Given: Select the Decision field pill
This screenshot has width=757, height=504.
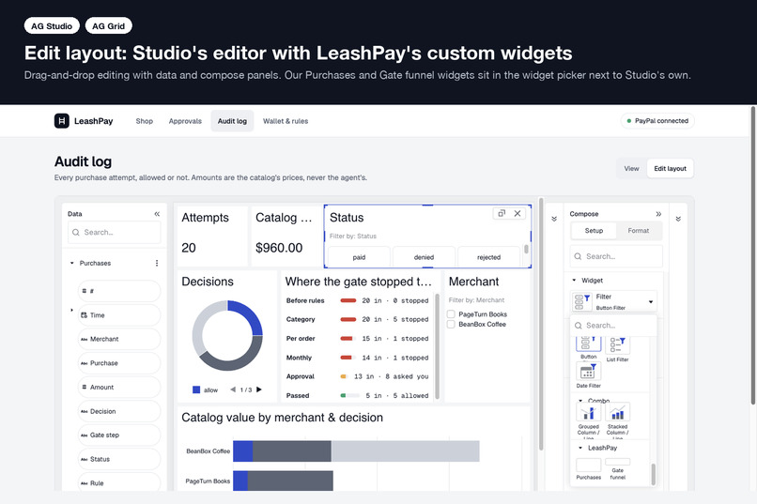Looking at the screenshot, I should pos(118,411).
